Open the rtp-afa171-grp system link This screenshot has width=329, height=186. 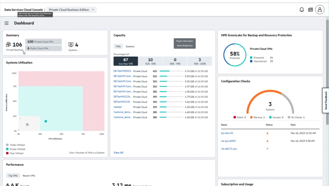tap(229, 149)
